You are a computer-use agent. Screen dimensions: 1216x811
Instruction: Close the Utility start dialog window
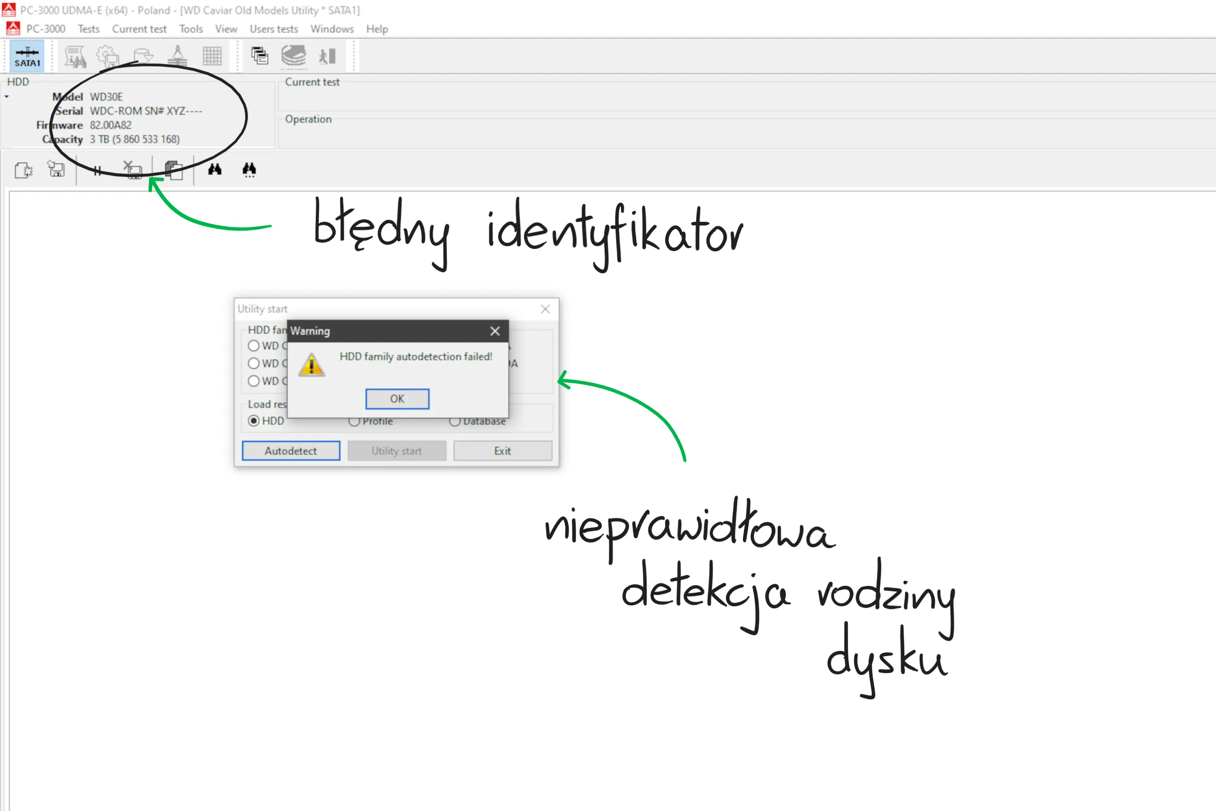click(545, 309)
